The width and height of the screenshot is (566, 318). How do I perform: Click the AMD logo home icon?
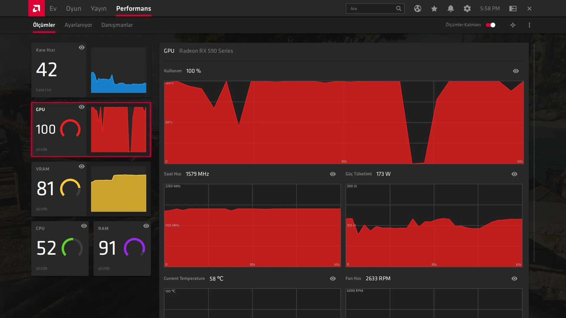pyautogui.click(x=36, y=8)
